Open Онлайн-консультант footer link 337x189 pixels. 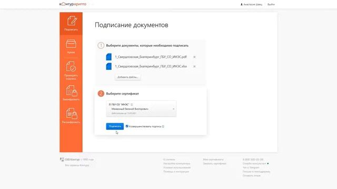click(254, 163)
